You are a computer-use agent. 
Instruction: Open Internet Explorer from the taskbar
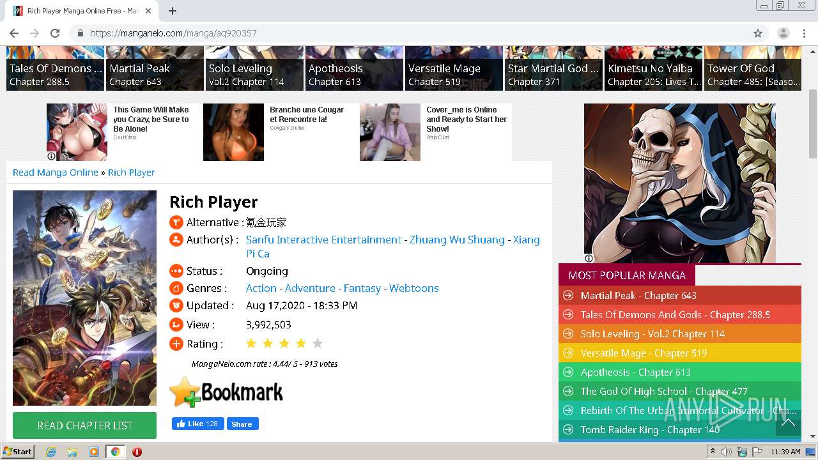(50, 452)
